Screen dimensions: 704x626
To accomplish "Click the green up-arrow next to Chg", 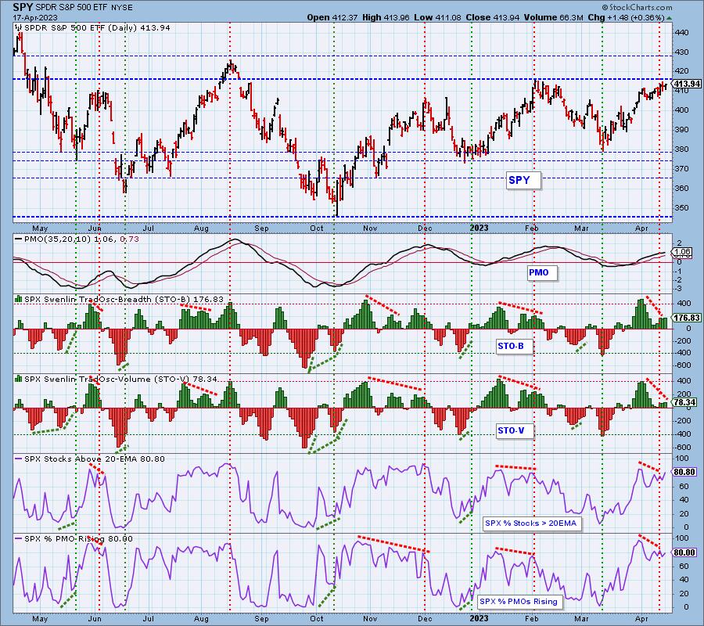I will 669,18.
